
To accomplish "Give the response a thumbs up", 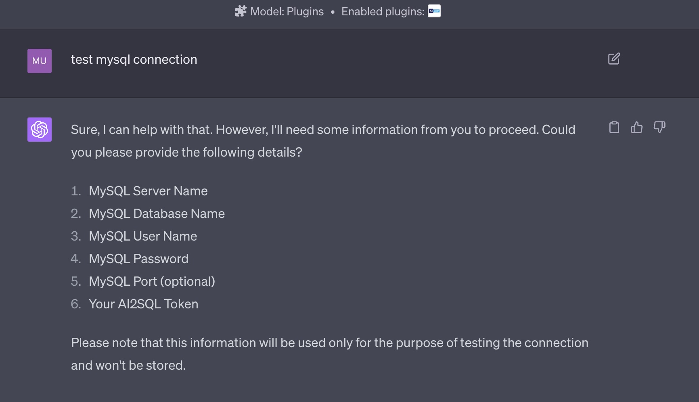I will [636, 127].
